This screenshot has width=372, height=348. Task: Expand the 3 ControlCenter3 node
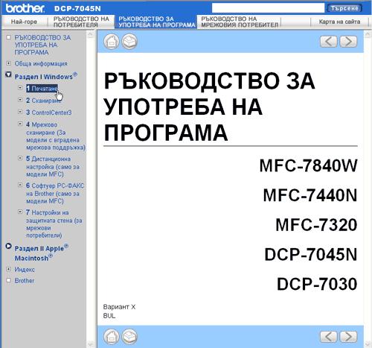20,112
